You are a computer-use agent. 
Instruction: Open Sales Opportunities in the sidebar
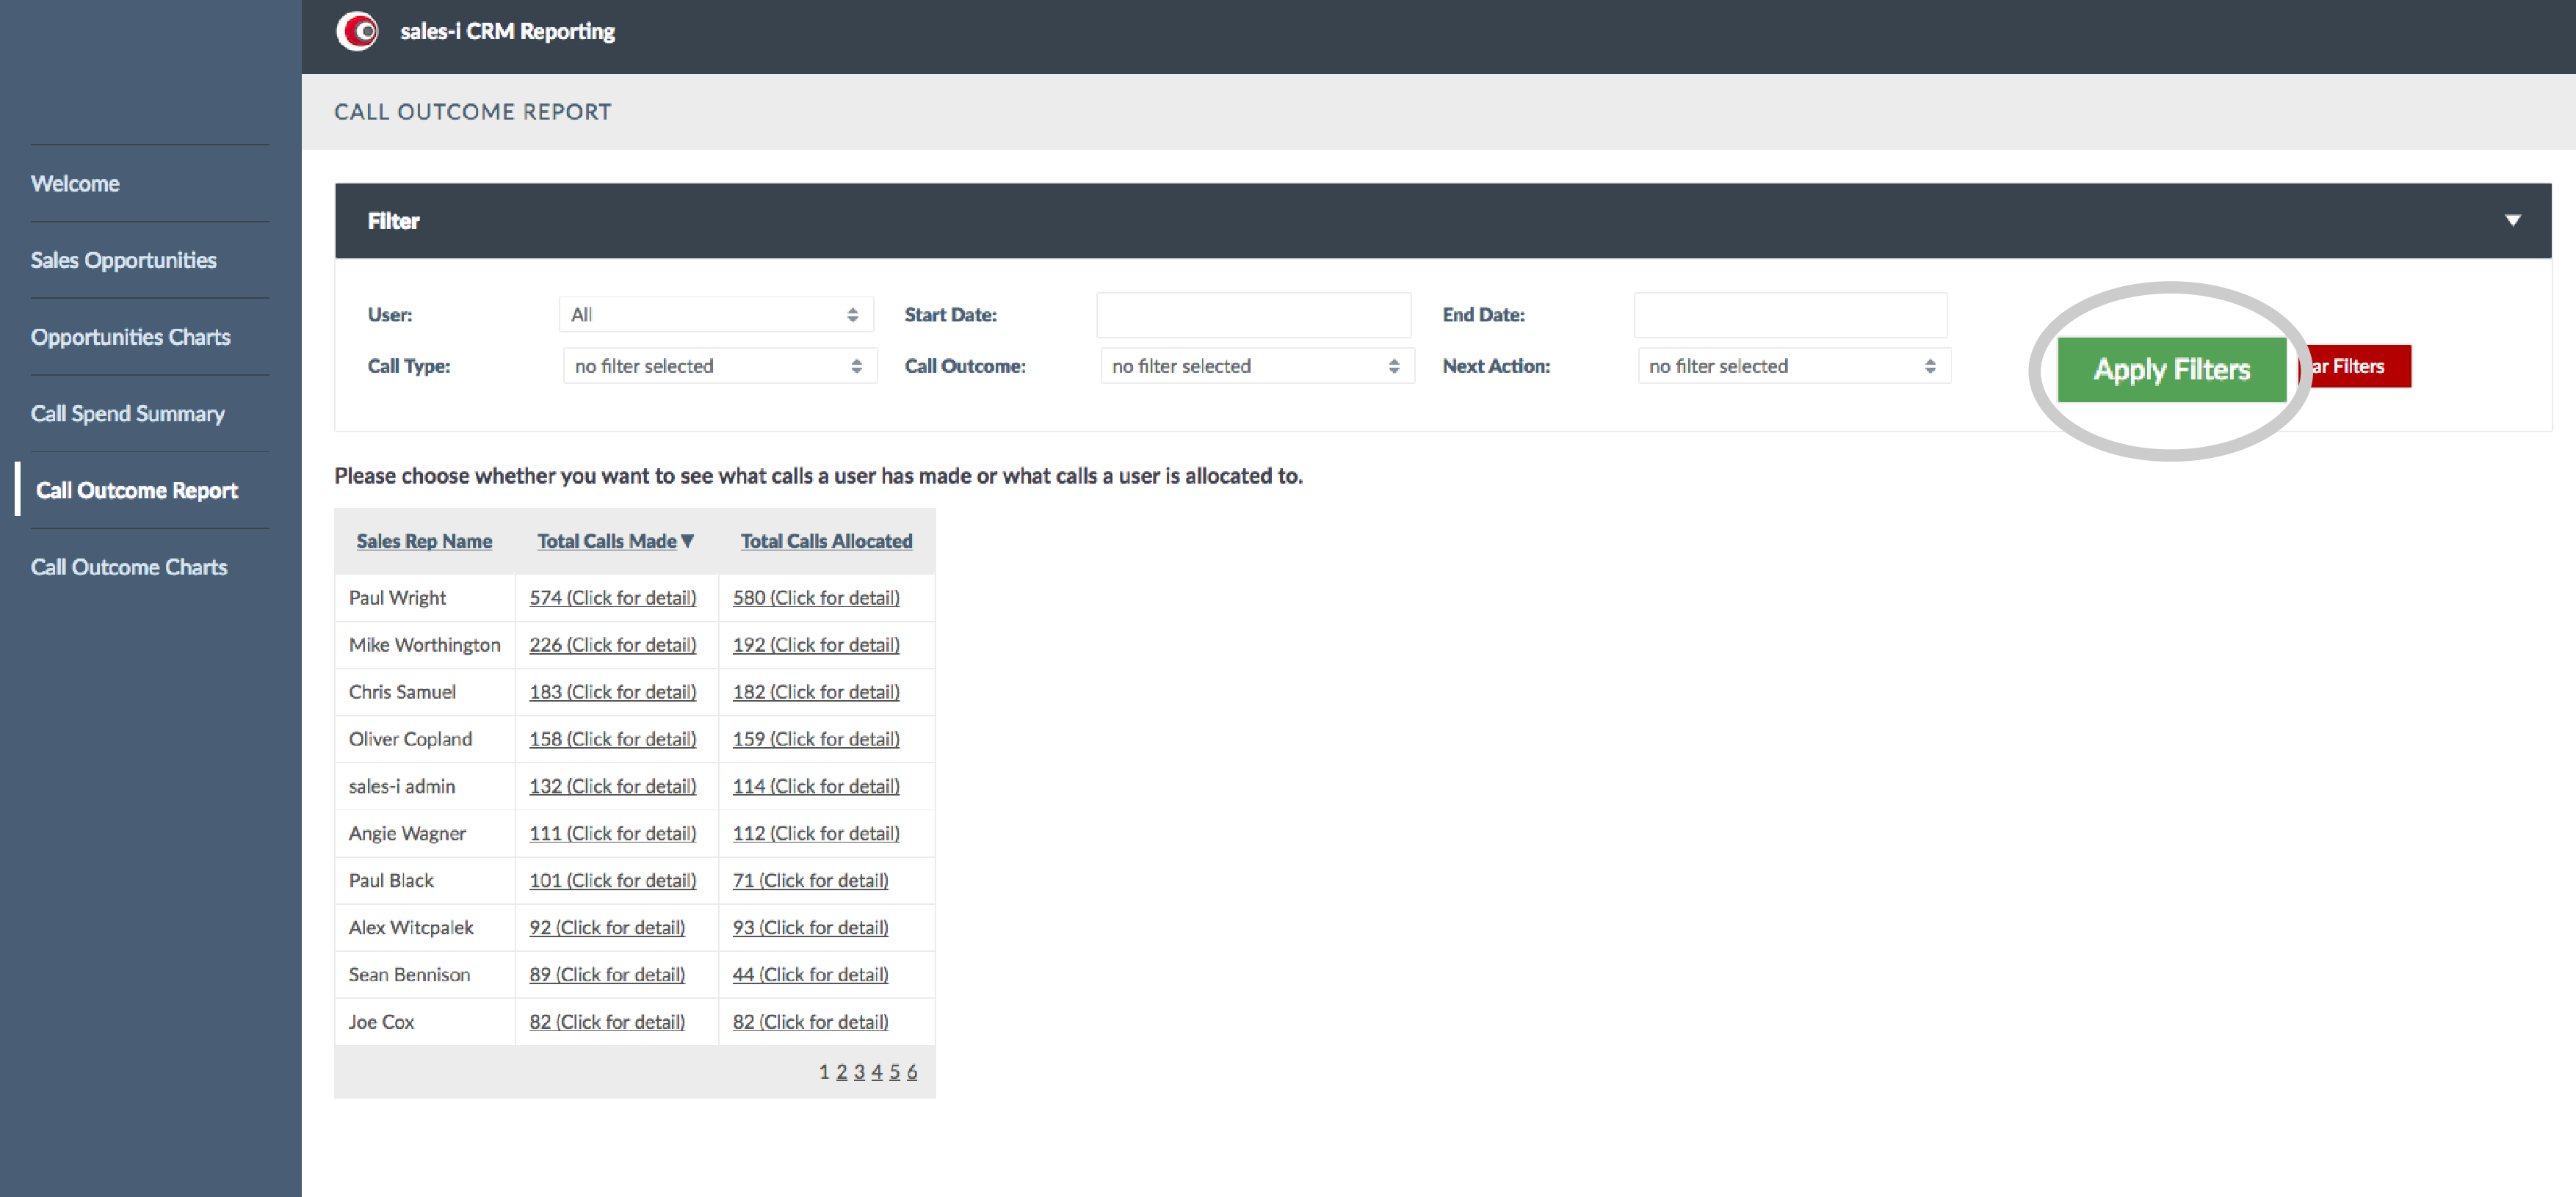tap(123, 261)
